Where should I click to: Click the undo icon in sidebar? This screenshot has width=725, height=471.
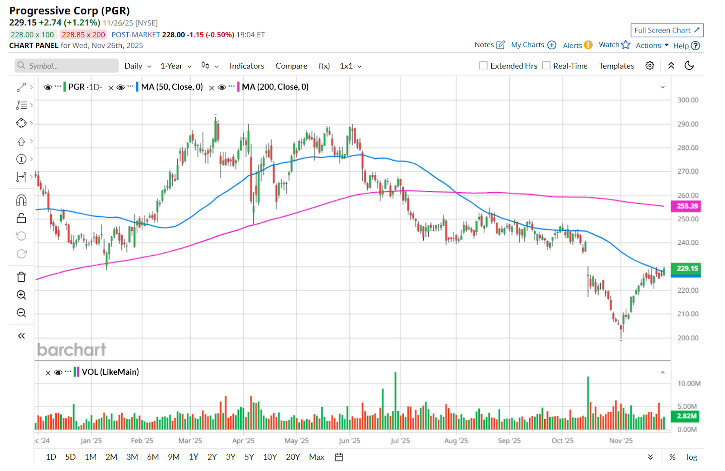pos(21,236)
